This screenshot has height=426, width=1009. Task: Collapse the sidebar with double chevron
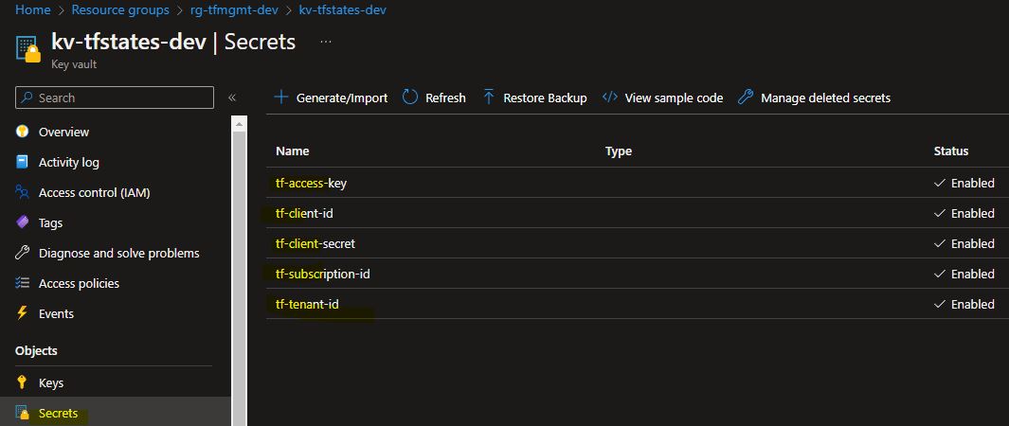point(232,98)
